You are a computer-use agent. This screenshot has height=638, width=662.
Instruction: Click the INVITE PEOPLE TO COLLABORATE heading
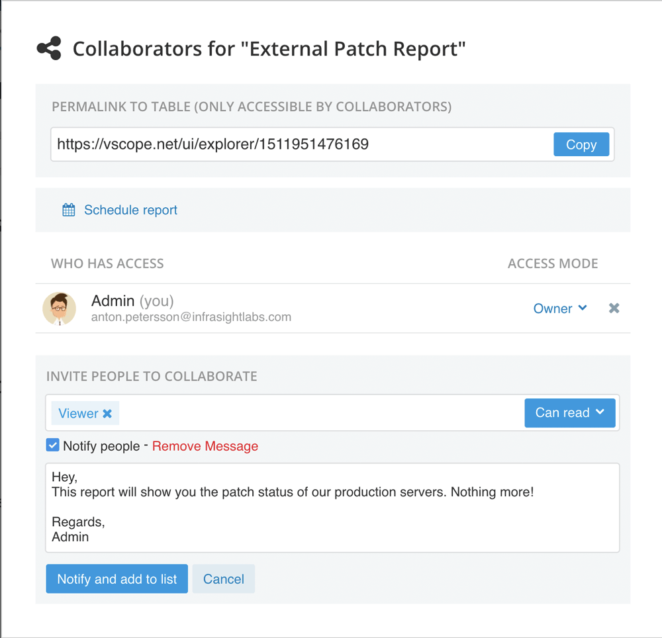click(x=152, y=377)
